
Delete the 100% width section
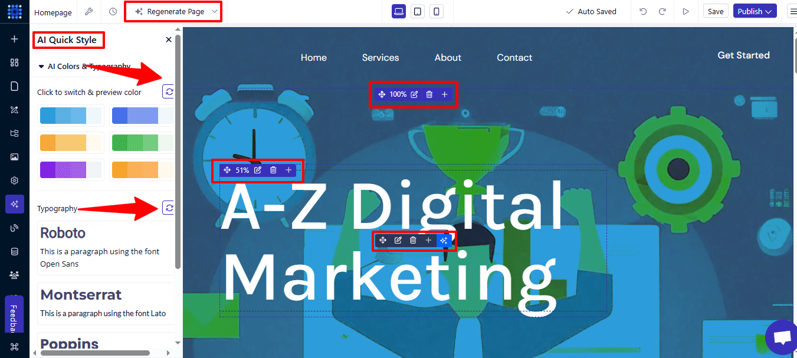tap(429, 94)
